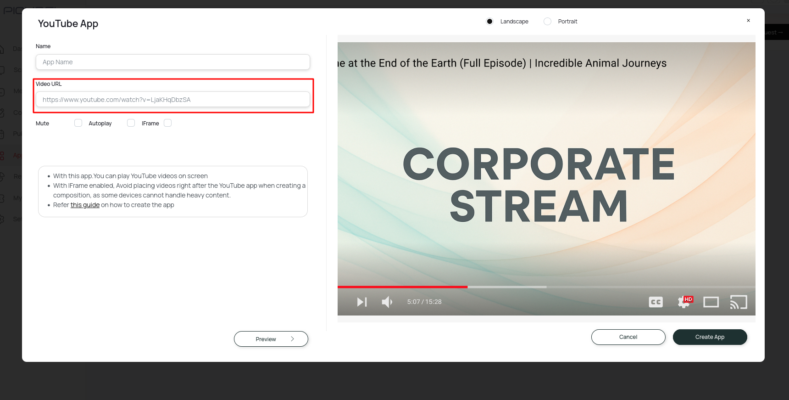The height and width of the screenshot is (400, 789).
Task: Click the YouTube App heading
Action: point(68,23)
